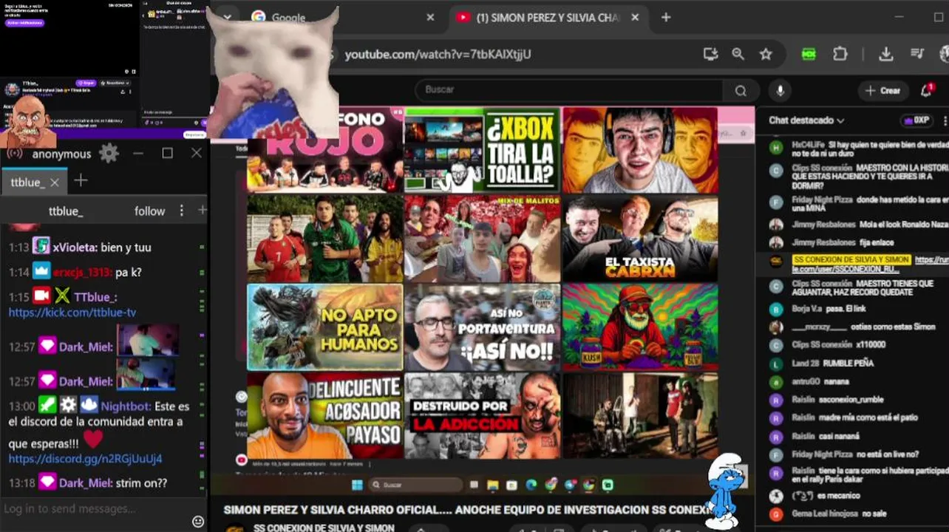
Task: Click the purple Seguir button on Kick page
Action: click(x=85, y=83)
